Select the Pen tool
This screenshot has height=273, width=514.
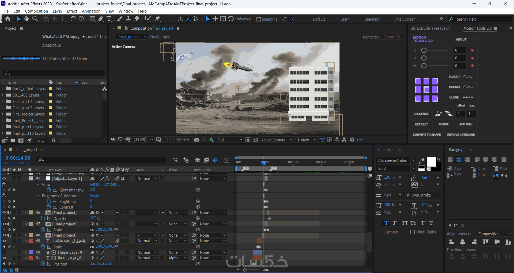[x=100, y=19]
